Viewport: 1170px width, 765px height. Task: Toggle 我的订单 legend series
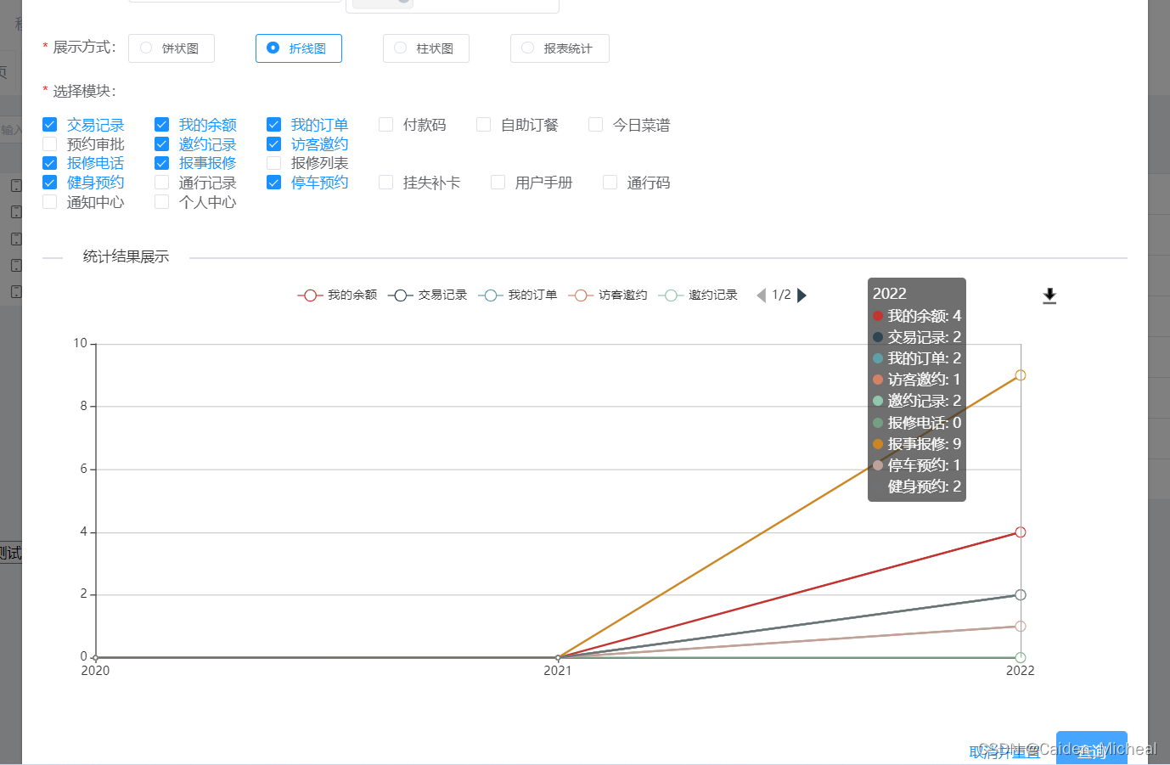point(517,295)
